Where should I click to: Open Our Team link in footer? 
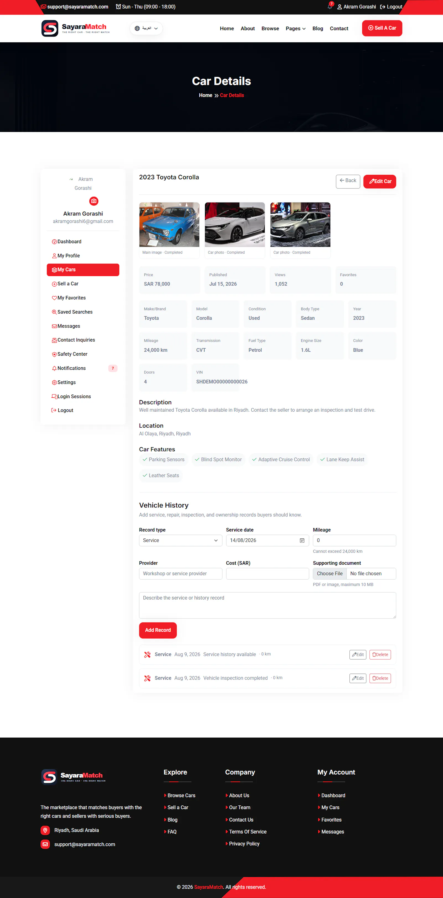(240, 808)
